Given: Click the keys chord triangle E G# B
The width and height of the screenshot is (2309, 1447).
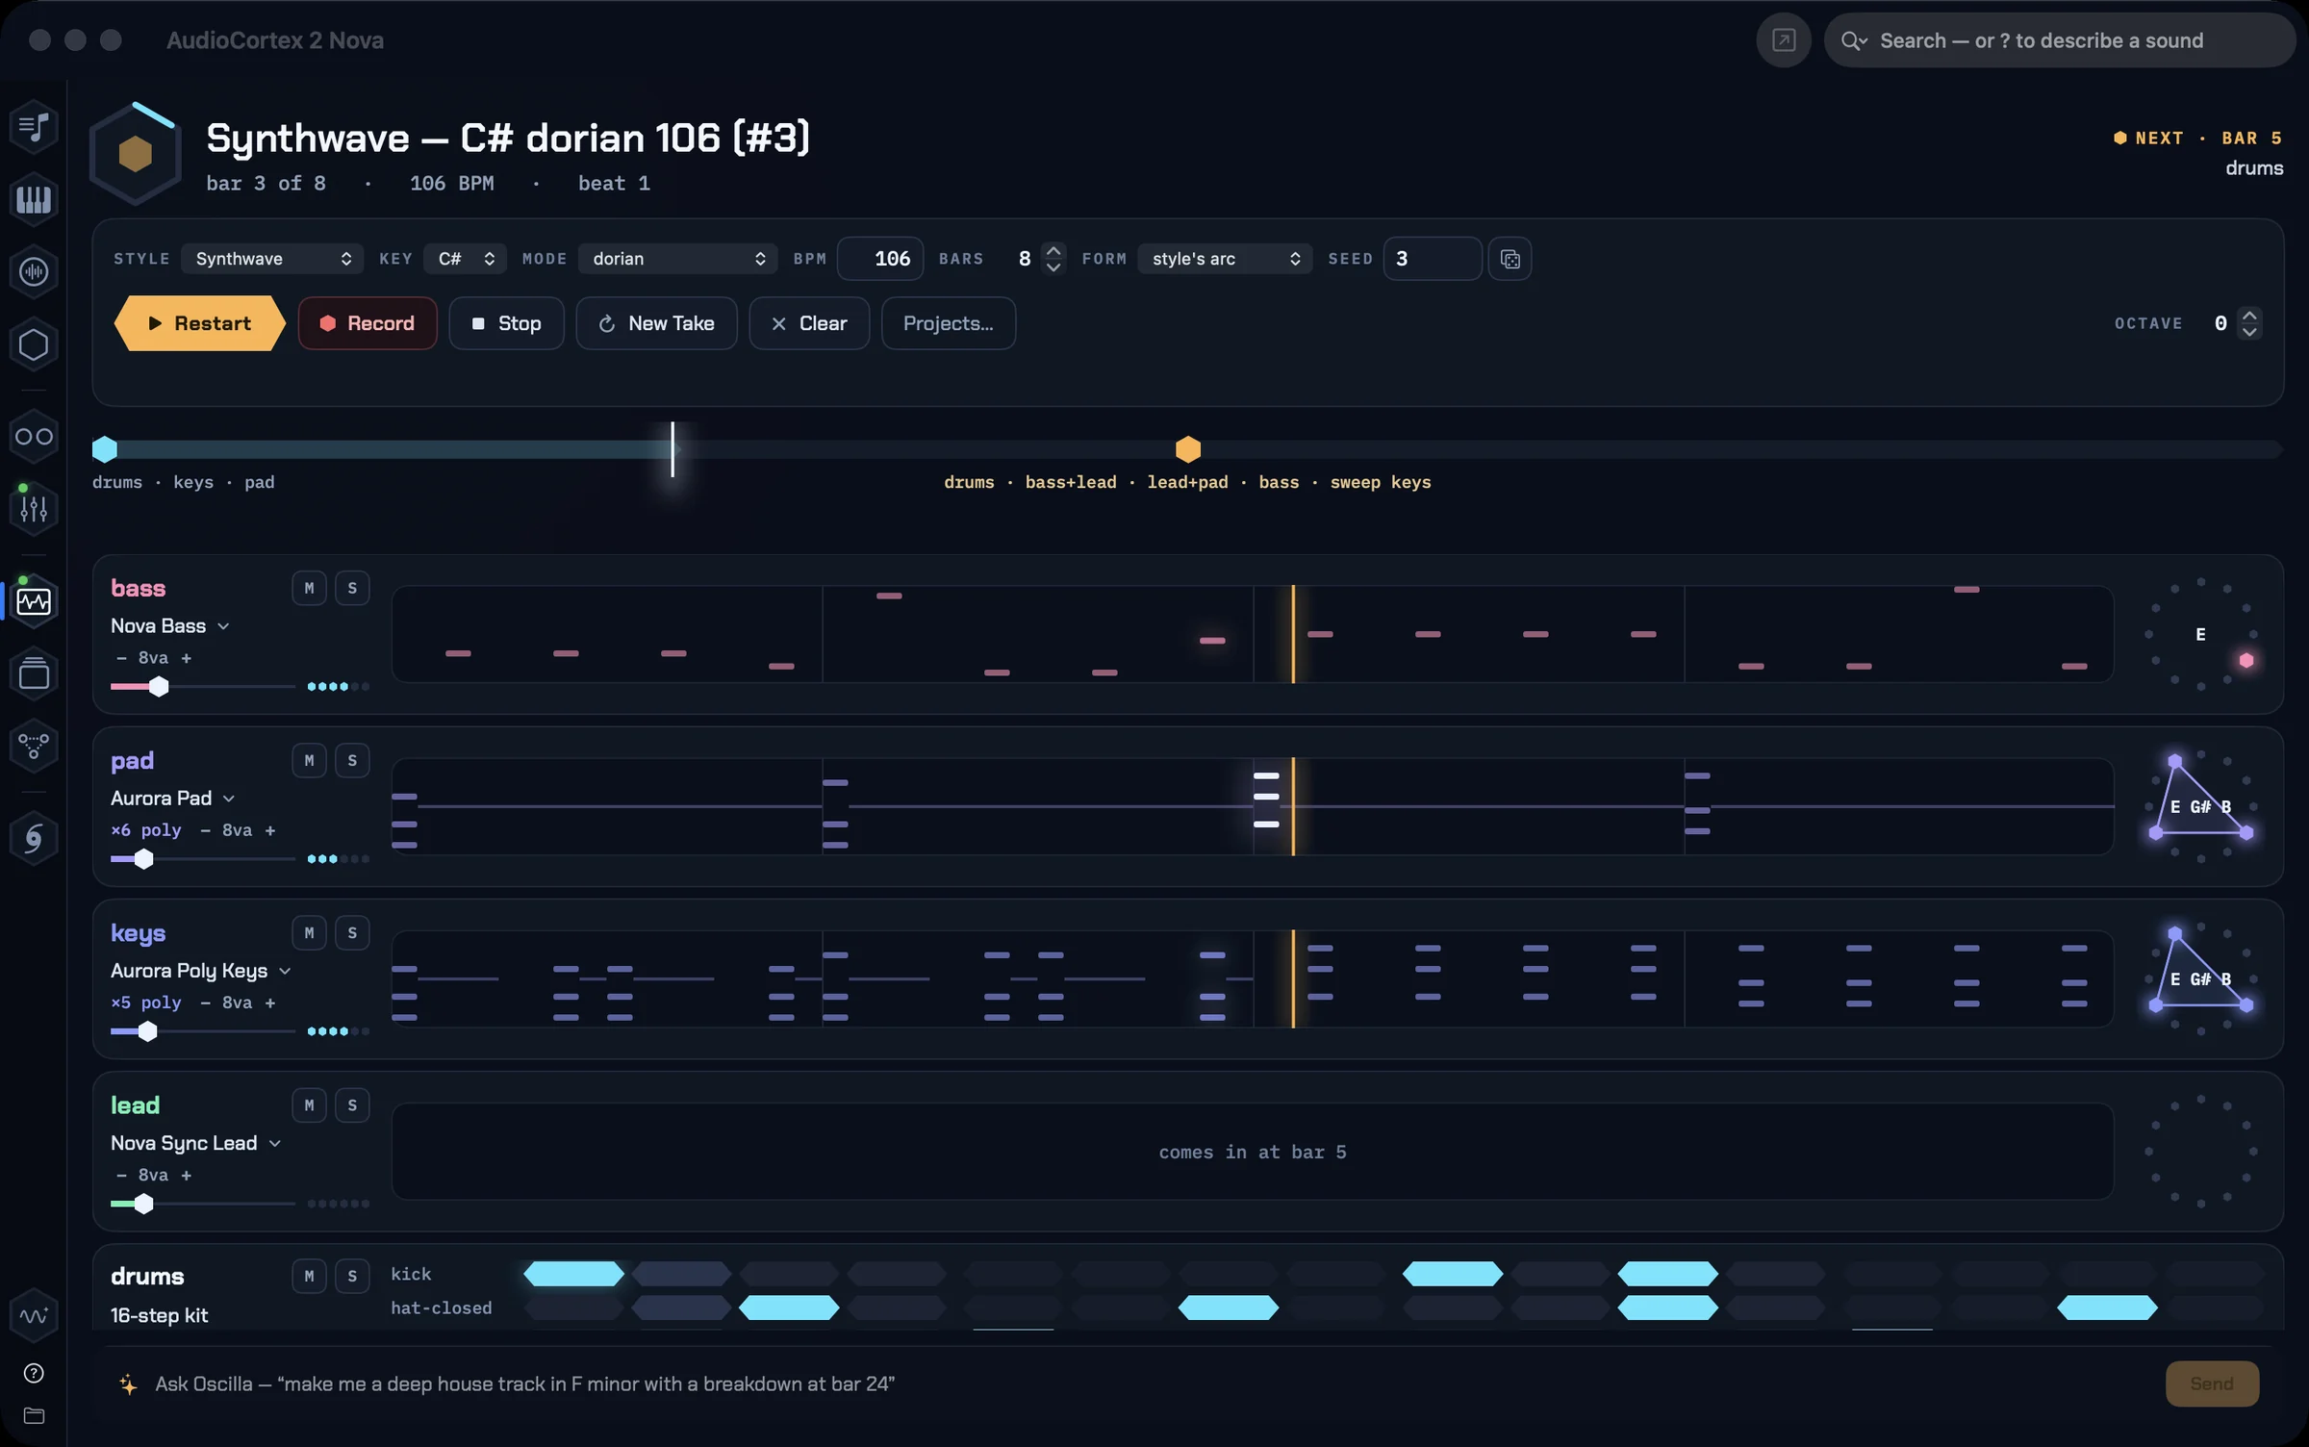Looking at the screenshot, I should pyautogui.click(x=2200, y=978).
